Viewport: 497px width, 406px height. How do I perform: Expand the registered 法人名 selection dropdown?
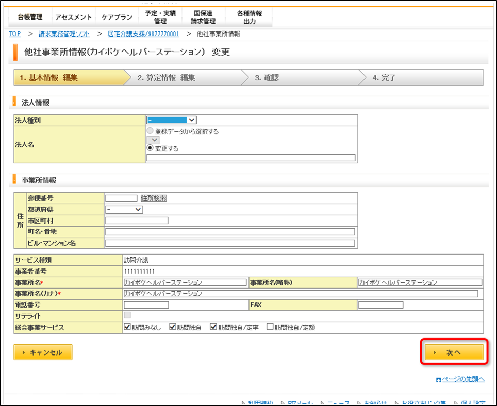pos(153,140)
